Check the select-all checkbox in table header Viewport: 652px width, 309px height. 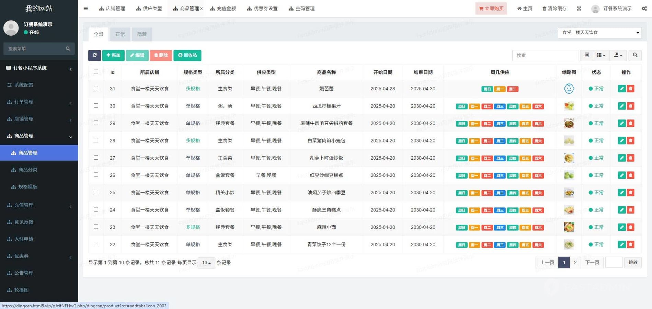point(96,72)
